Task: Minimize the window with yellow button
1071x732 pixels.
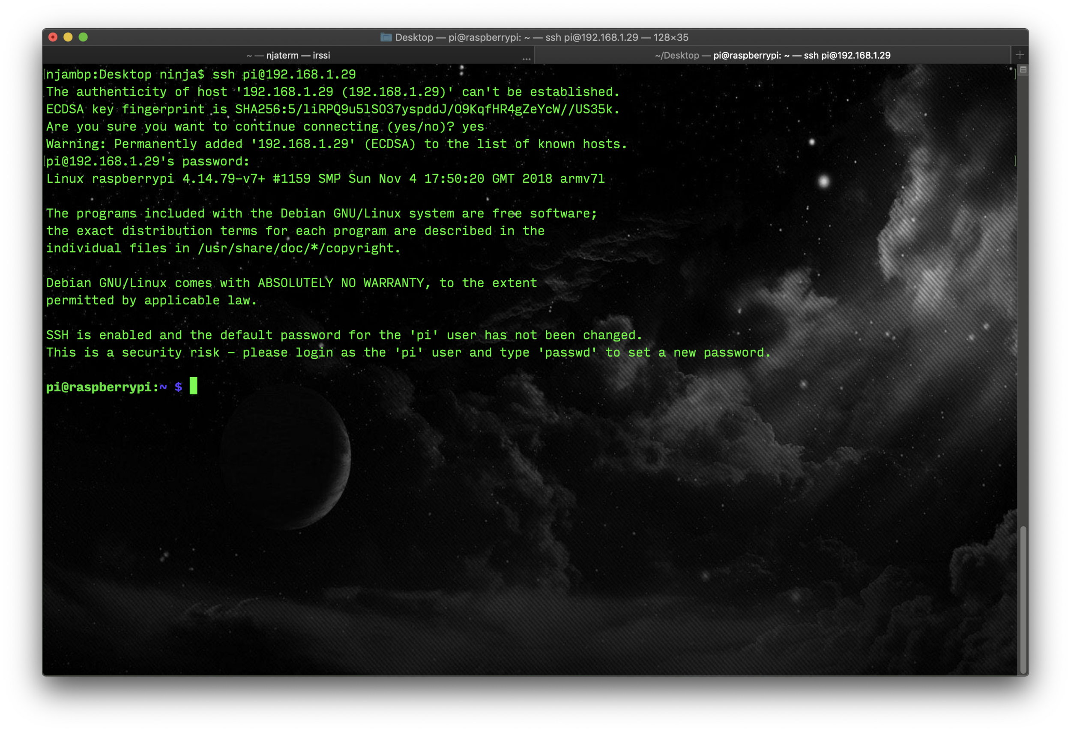Action: tap(68, 37)
